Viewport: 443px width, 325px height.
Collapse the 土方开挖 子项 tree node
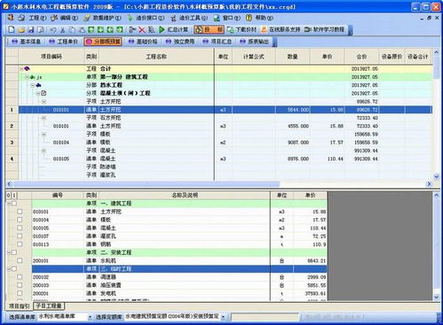click(x=44, y=102)
